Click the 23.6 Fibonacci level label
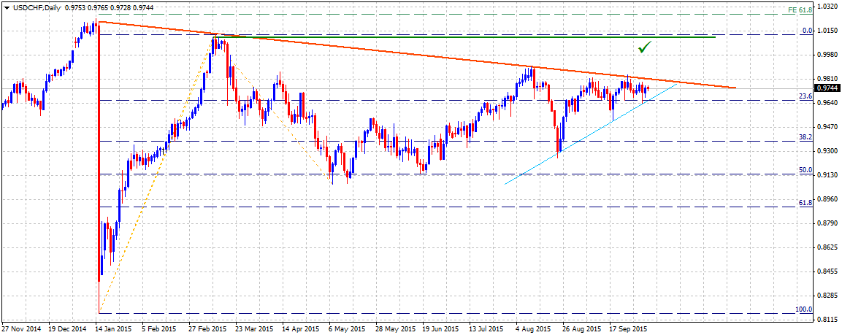Screen dimensions: 842x335 tap(805, 96)
